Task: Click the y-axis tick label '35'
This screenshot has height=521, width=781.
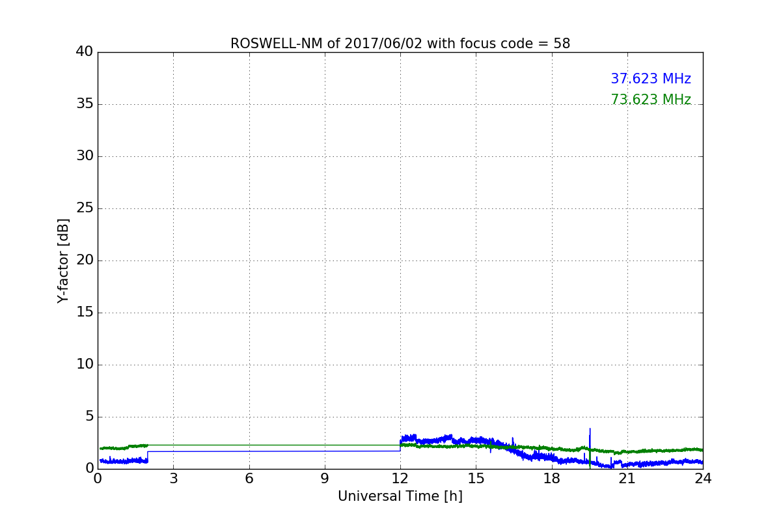Action: tap(85, 104)
